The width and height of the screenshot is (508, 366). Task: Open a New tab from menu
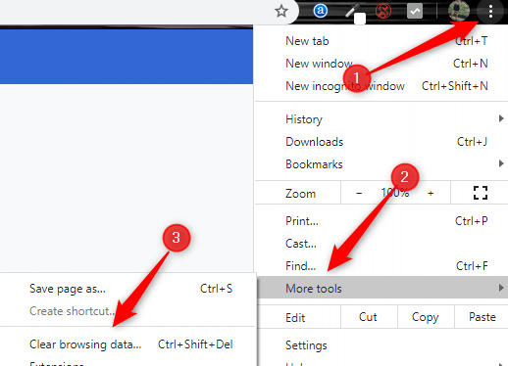[381, 41]
